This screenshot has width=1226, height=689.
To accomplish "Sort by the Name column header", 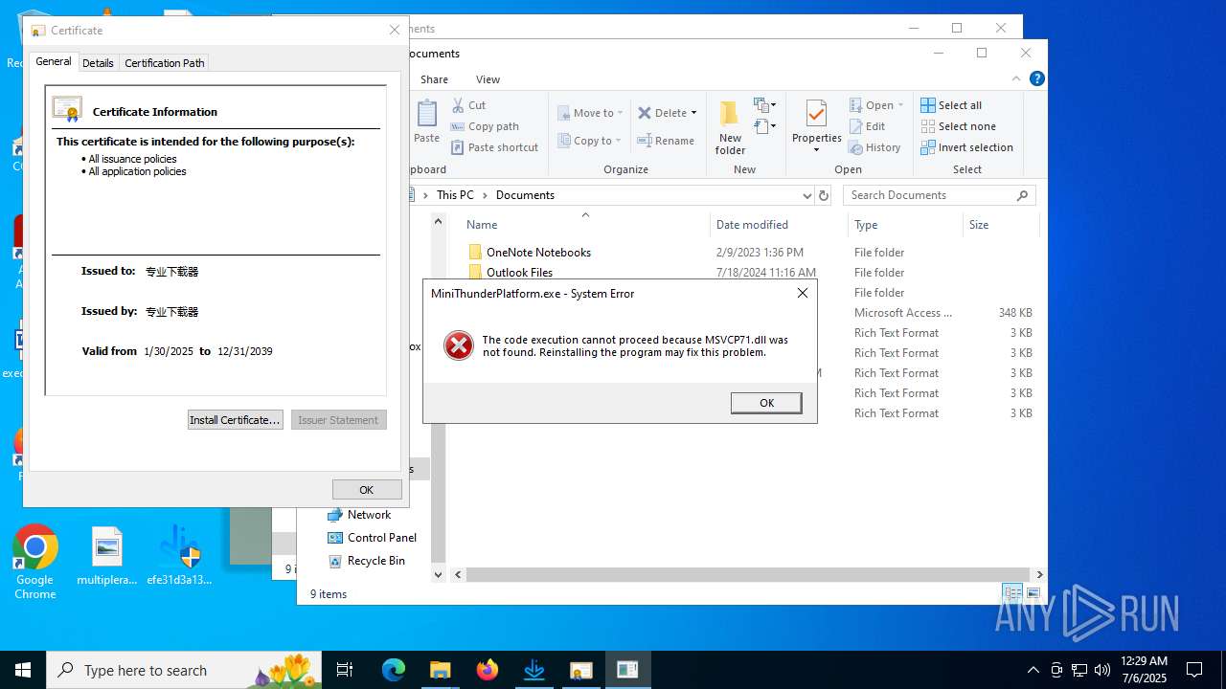I will click(x=482, y=225).
